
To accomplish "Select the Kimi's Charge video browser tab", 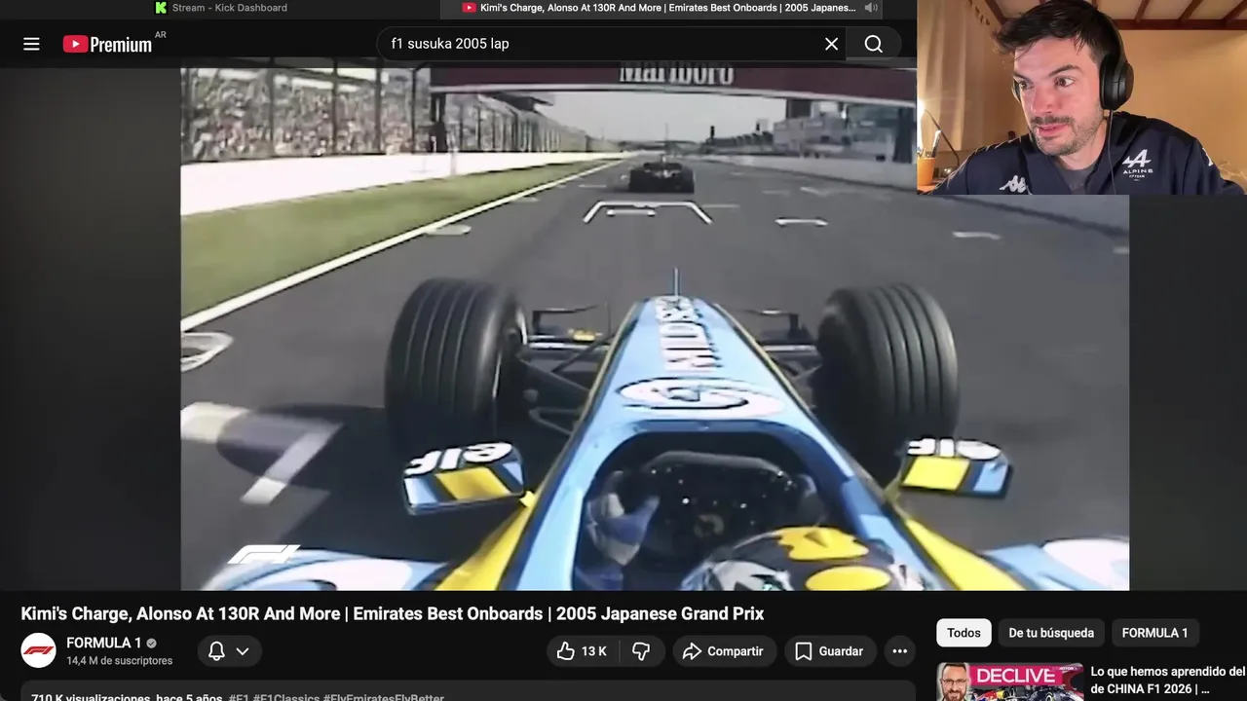I will tap(662, 8).
